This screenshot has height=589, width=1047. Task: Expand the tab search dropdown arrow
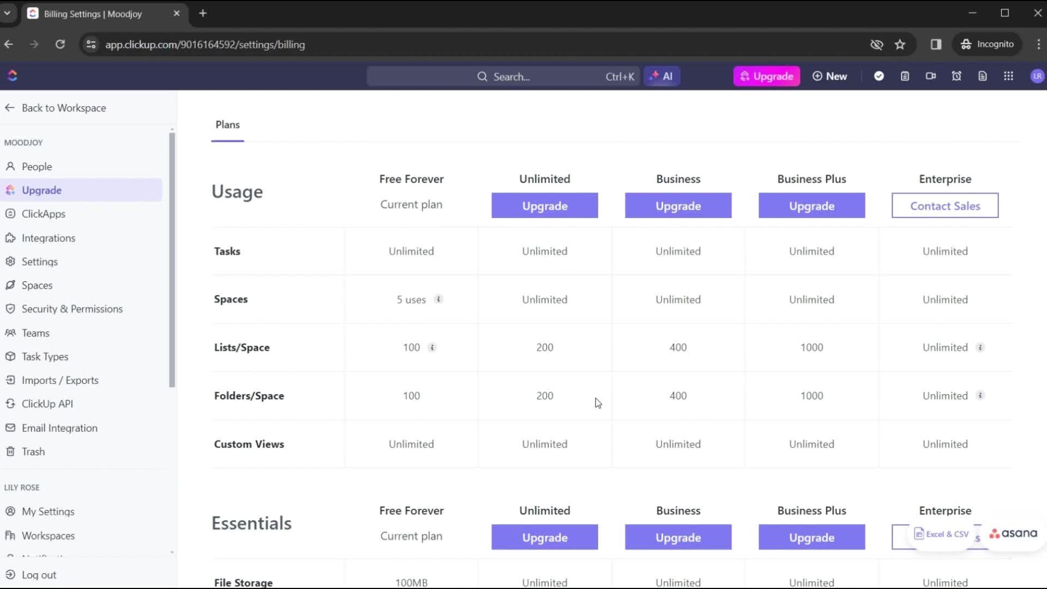7,13
